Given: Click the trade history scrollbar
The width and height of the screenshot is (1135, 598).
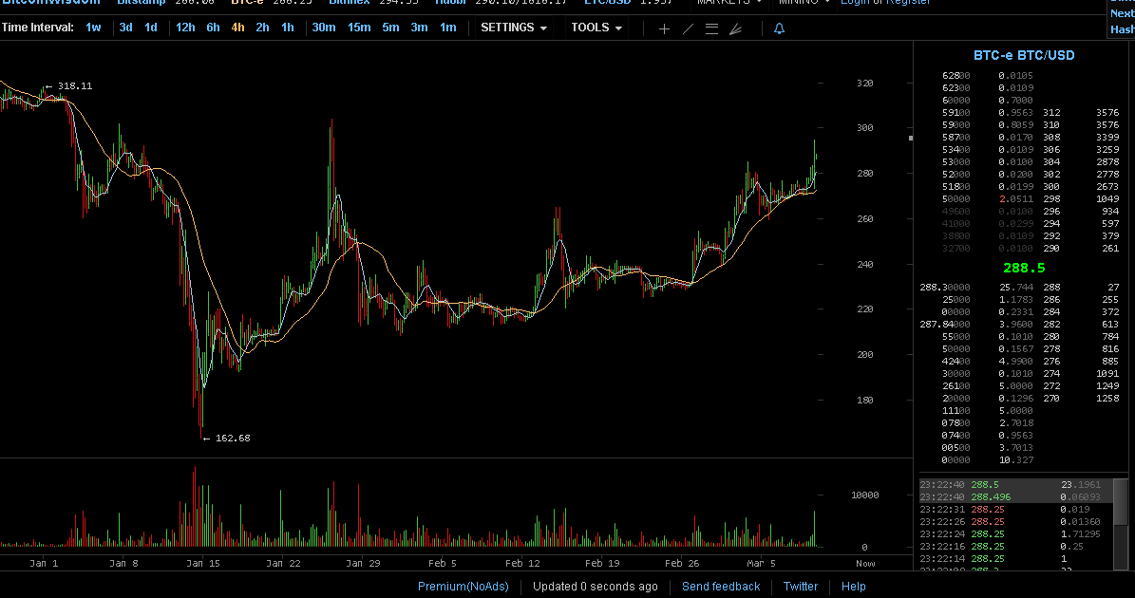Looking at the screenshot, I should coord(1121,500).
